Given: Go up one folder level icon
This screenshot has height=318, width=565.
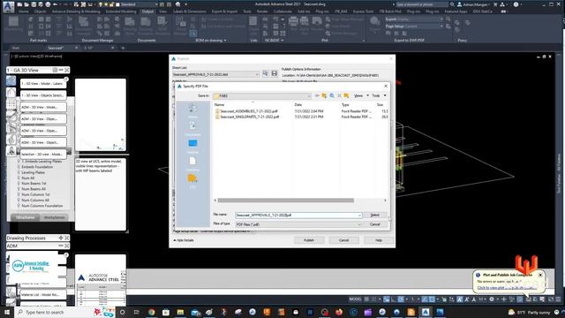Looking at the screenshot, I should (324, 95).
